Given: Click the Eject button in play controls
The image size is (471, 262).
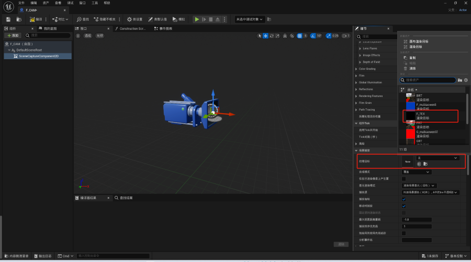Looking at the screenshot, I should point(218,19).
